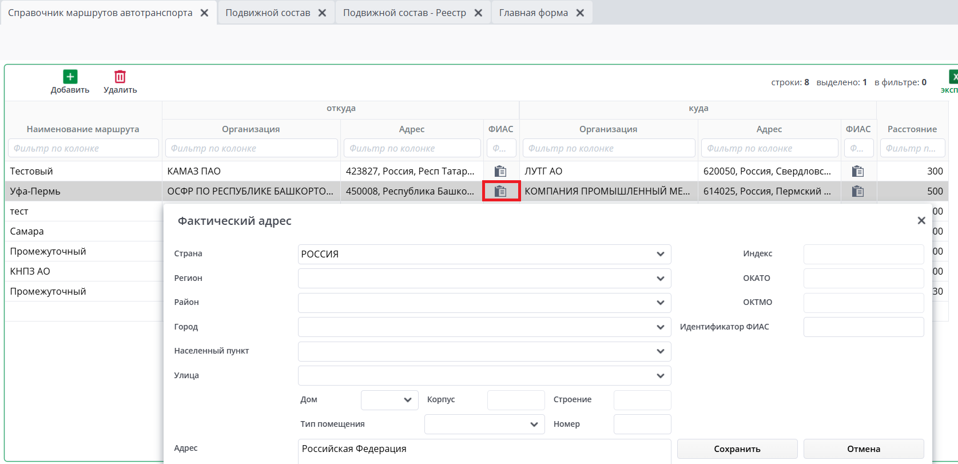Expand the Тип помещения dropdown
Image resolution: width=958 pixels, height=464 pixels.
click(534, 425)
